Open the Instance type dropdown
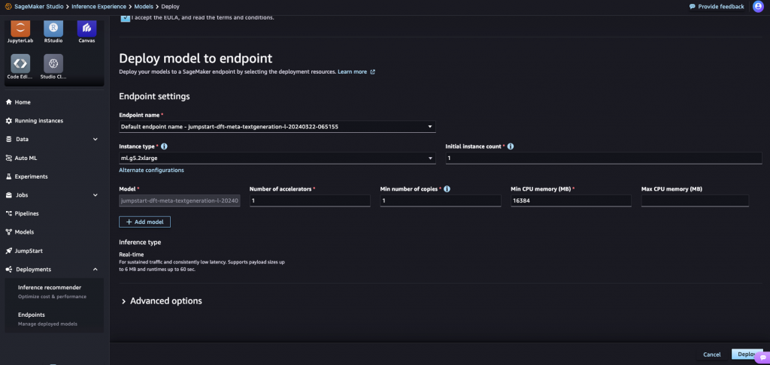This screenshot has width=770, height=365. coord(277,158)
